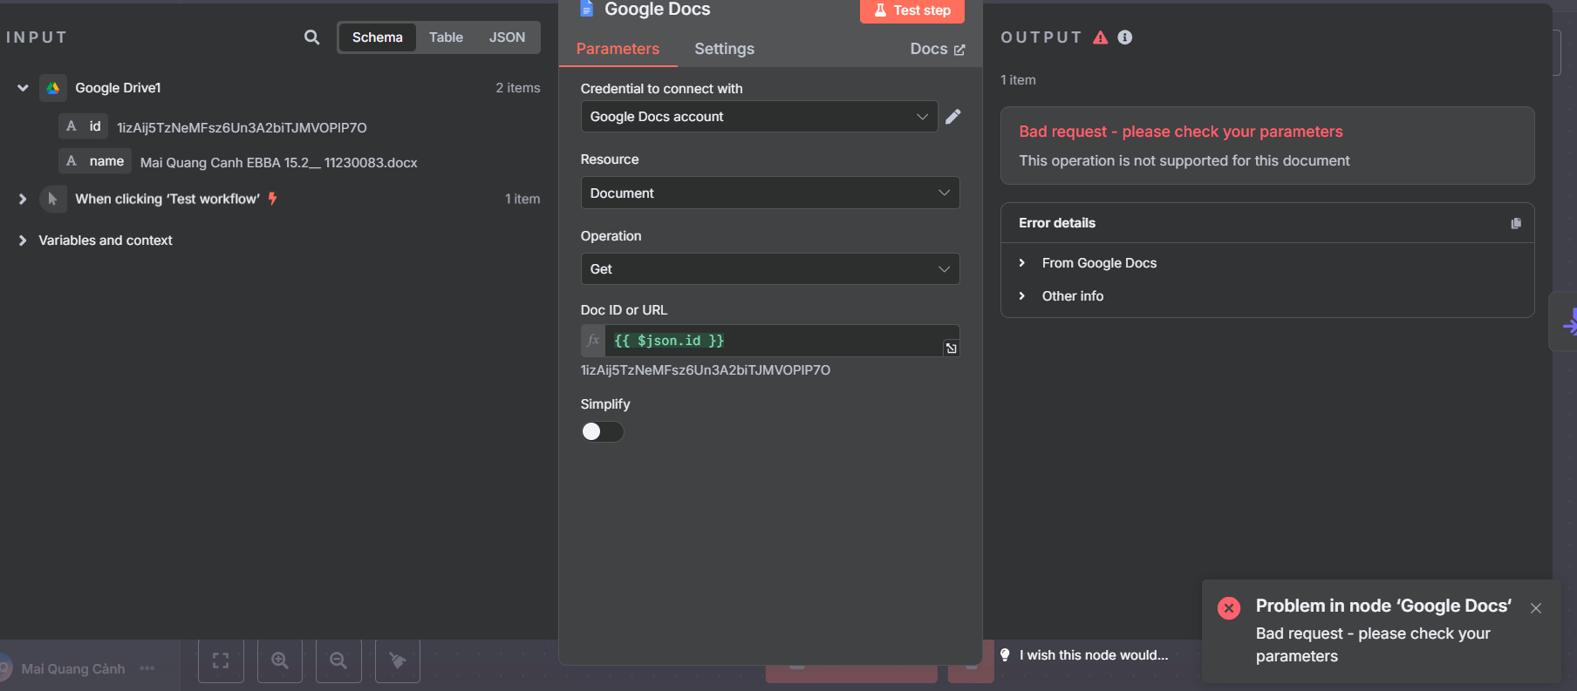Select the id field in Google Drive1 schema

84,126
